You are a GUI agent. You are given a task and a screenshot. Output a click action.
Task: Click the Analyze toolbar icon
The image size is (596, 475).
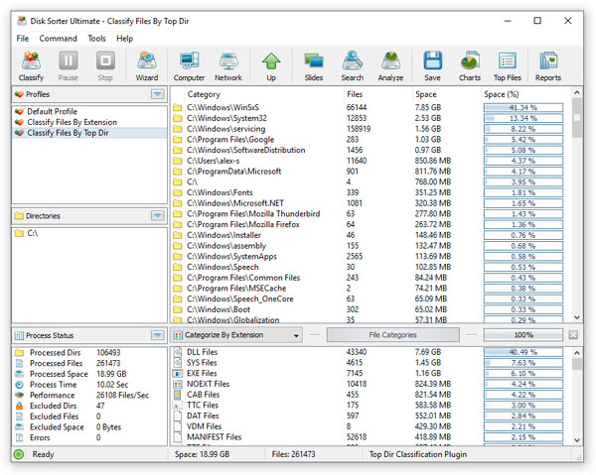tap(390, 66)
